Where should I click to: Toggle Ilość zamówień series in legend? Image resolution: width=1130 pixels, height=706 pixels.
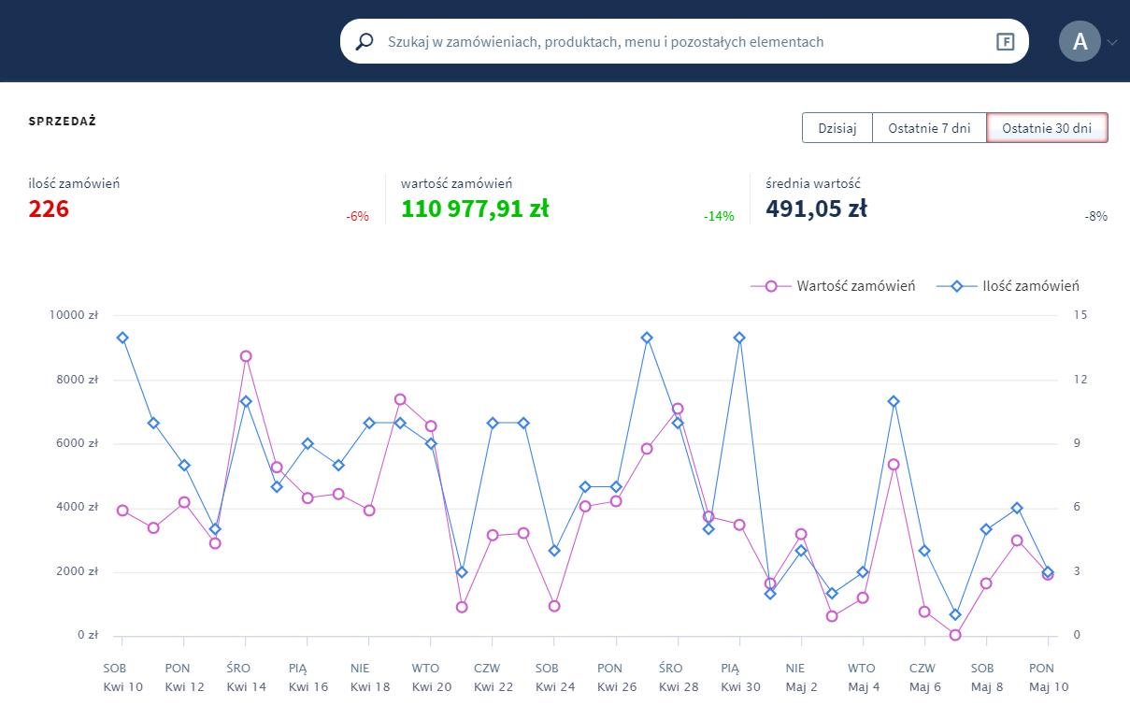(1030, 286)
